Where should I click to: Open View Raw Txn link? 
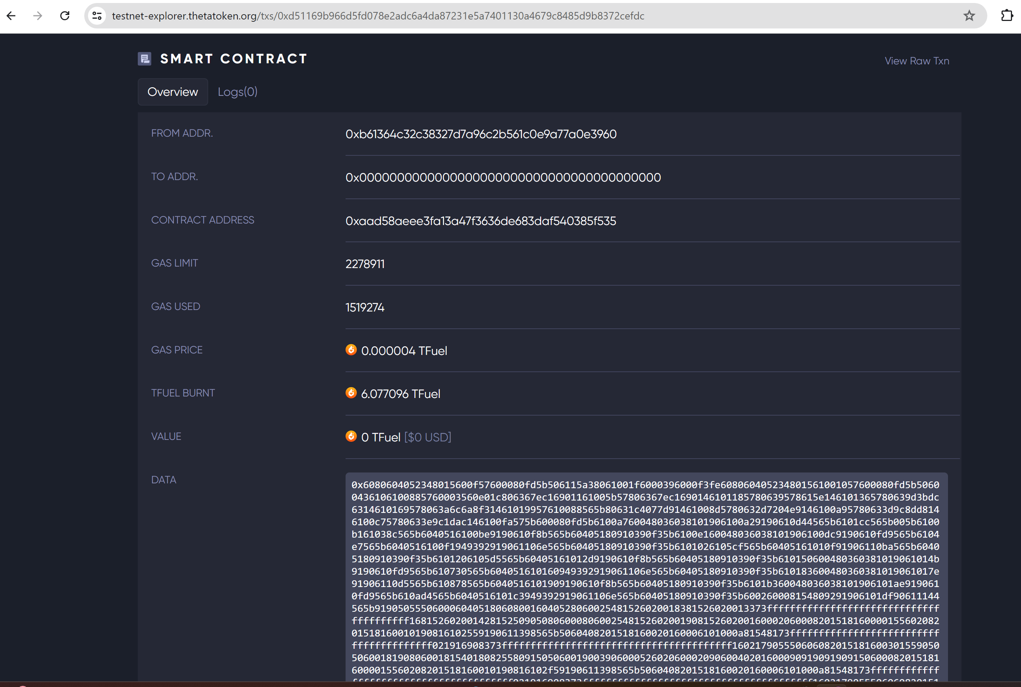click(x=917, y=61)
